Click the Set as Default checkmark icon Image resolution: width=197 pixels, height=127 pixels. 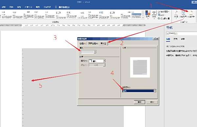coord(159,18)
